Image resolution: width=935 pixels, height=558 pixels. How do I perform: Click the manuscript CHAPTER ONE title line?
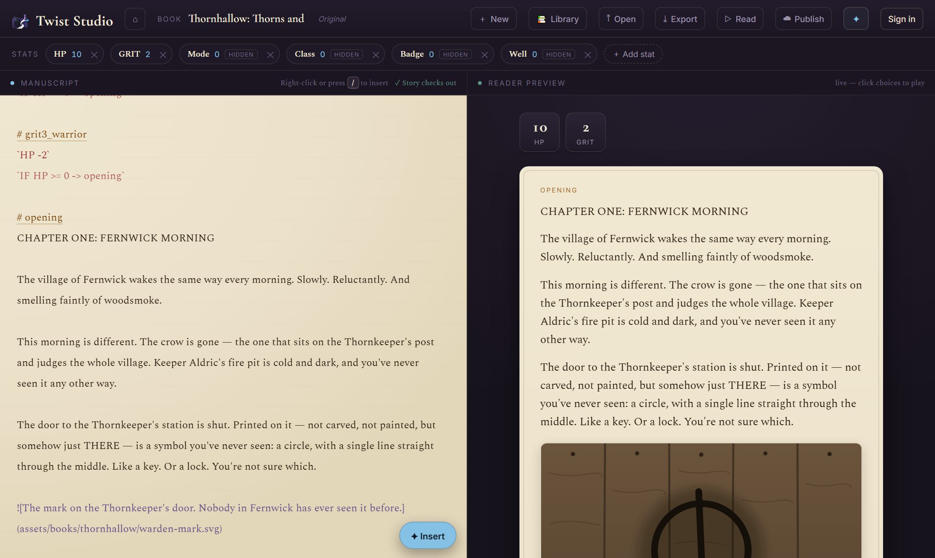(116, 238)
